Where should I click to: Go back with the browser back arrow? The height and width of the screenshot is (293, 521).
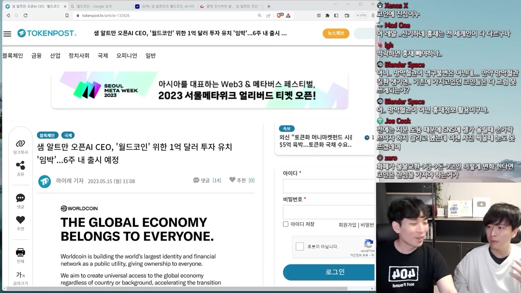coord(8,16)
